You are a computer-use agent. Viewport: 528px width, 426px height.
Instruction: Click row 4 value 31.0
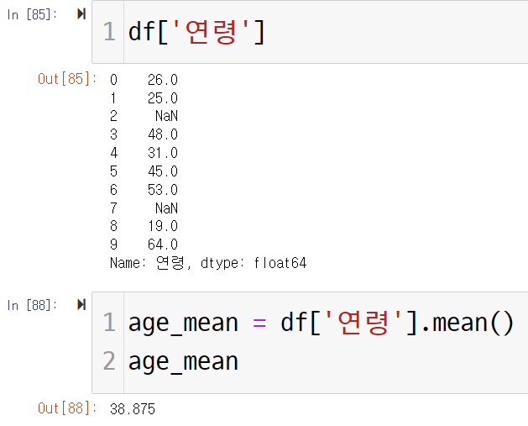click(163, 153)
